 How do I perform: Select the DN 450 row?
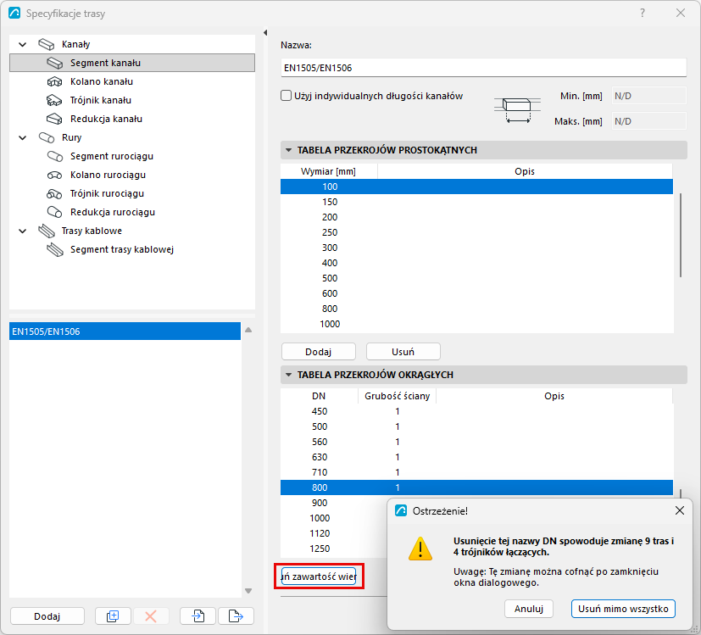click(x=476, y=411)
